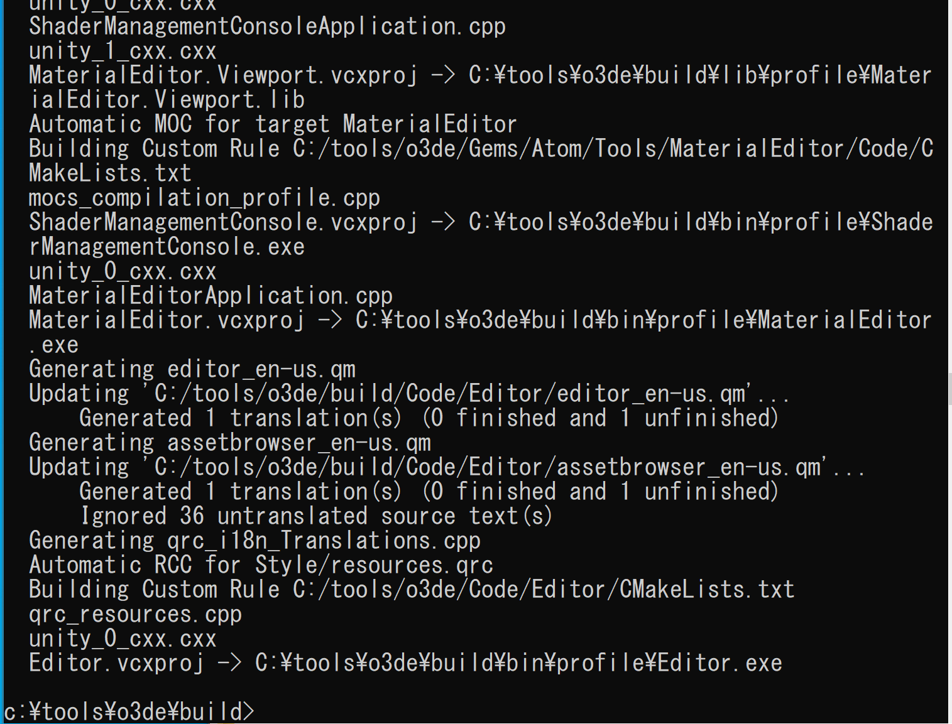
Task: Click the MaterialEditorApplication.cpp line
Action: [211, 296]
